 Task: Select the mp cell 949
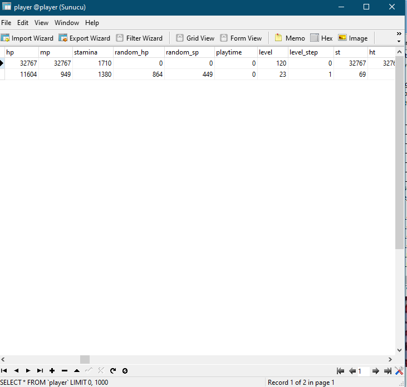point(56,75)
